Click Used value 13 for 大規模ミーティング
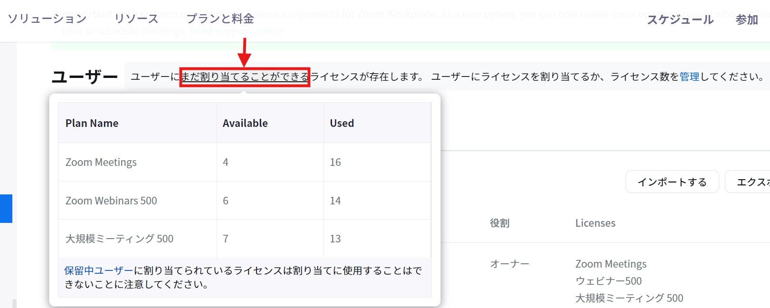Screen dimensions: 770x308 [x=335, y=239]
